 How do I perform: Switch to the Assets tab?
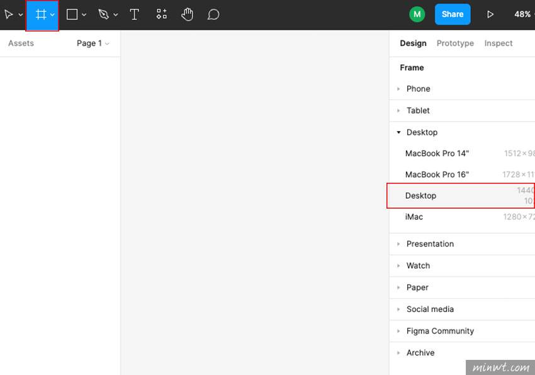(21, 43)
